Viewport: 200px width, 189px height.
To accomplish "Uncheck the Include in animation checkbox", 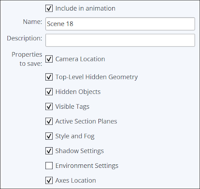I will coord(49,8).
